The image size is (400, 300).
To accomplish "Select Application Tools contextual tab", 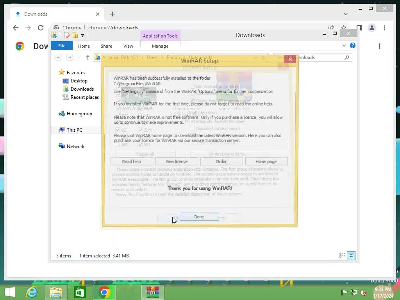I will click(x=160, y=36).
